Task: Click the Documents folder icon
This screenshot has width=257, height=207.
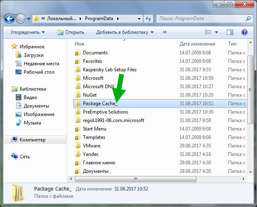Action: (78, 53)
